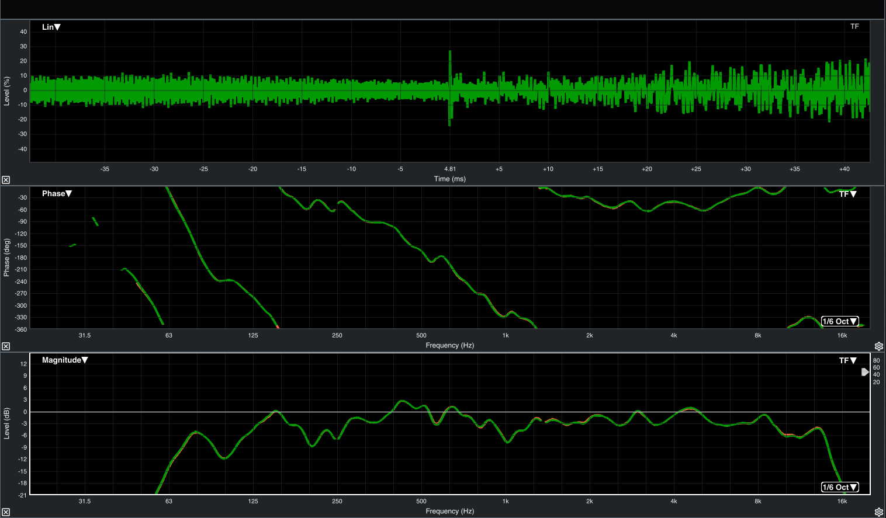Click the 4.81 ms delay marker
The width and height of the screenshot is (886, 518).
click(x=449, y=169)
